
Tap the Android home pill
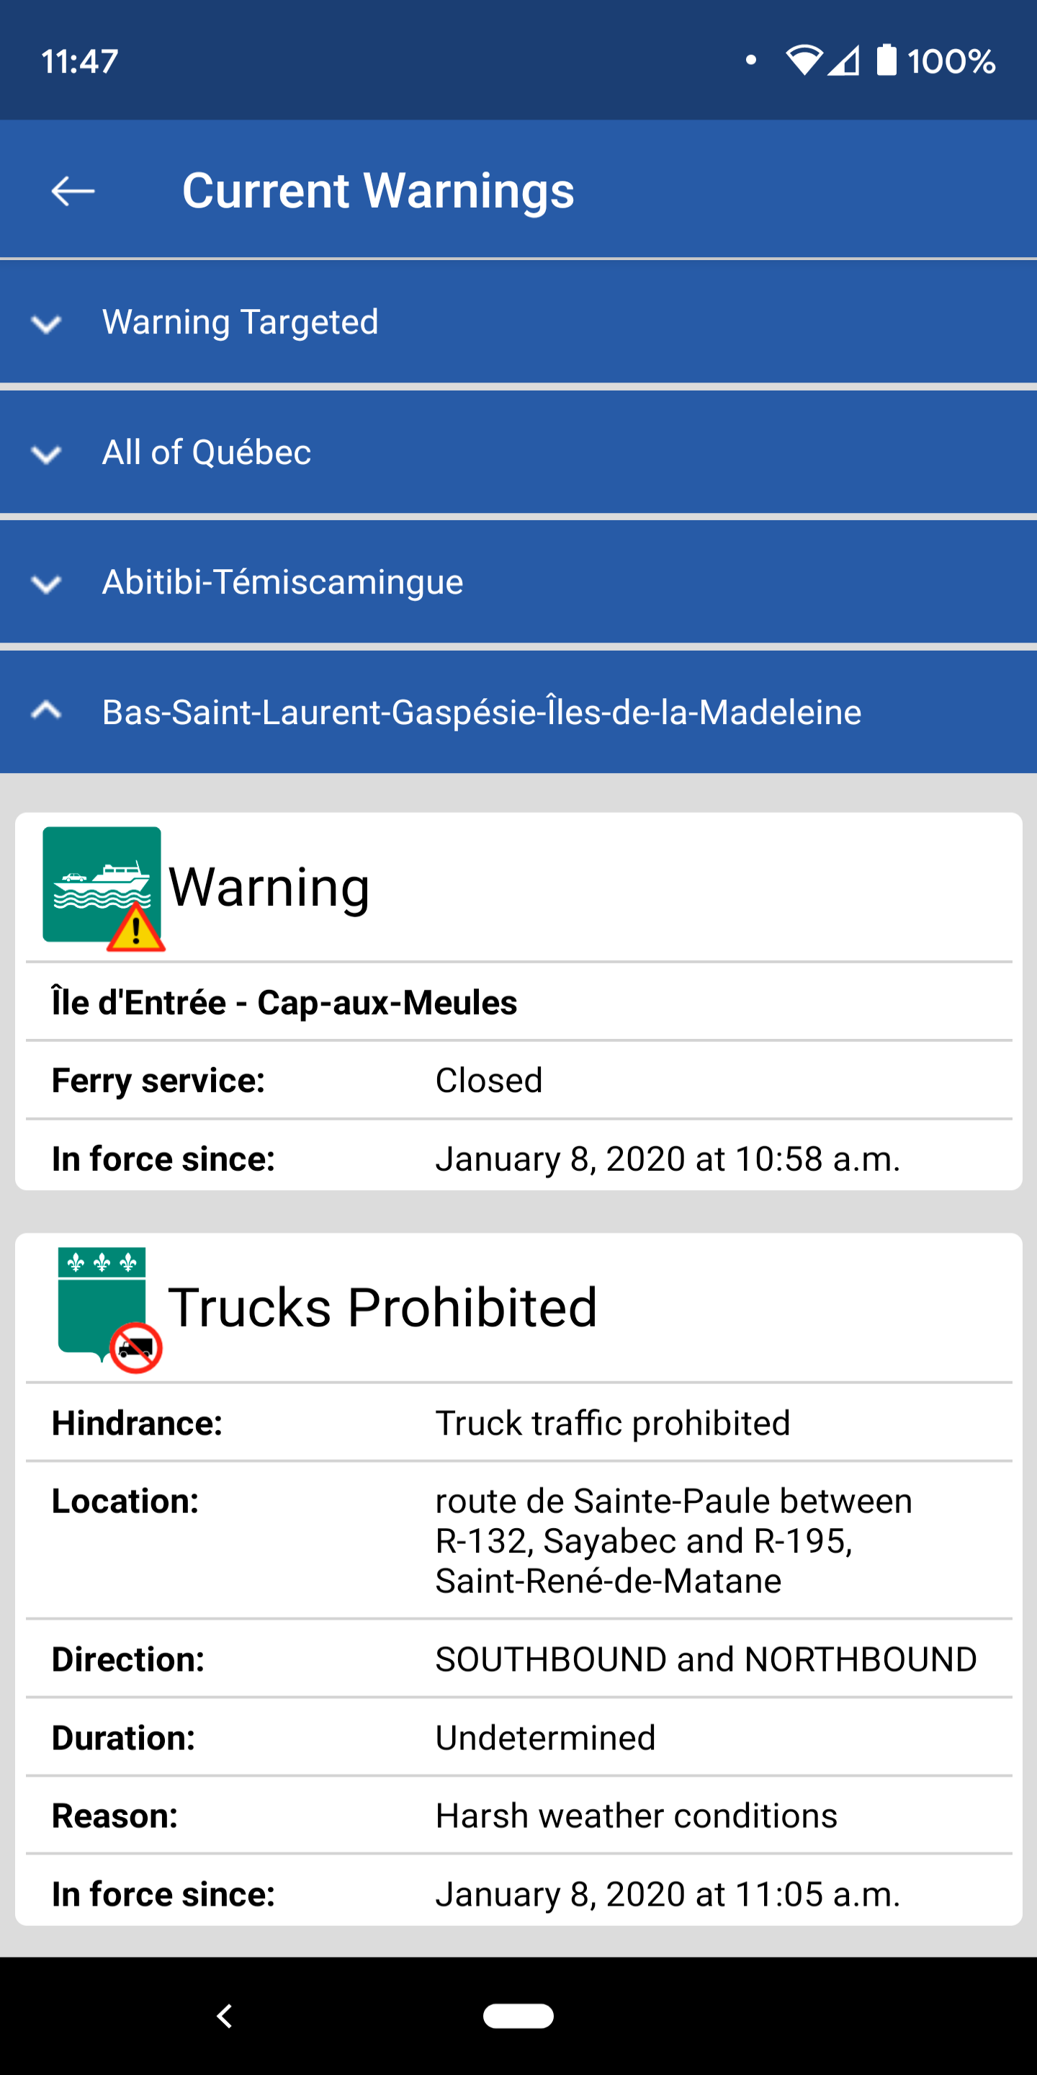pyautogui.click(x=518, y=2015)
